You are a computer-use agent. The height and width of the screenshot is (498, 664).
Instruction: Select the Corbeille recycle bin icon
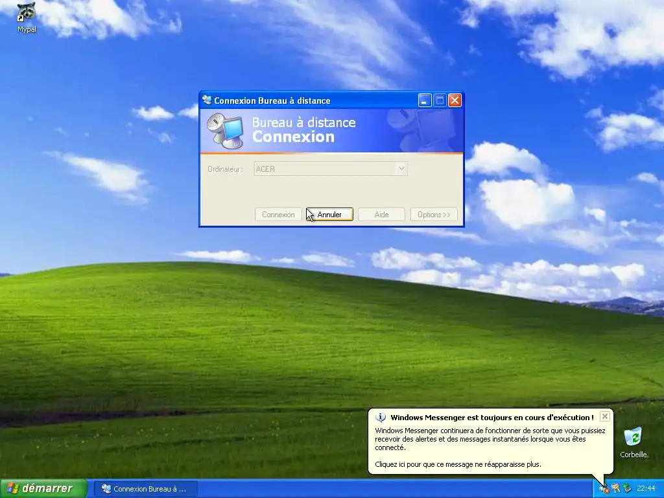point(633,442)
